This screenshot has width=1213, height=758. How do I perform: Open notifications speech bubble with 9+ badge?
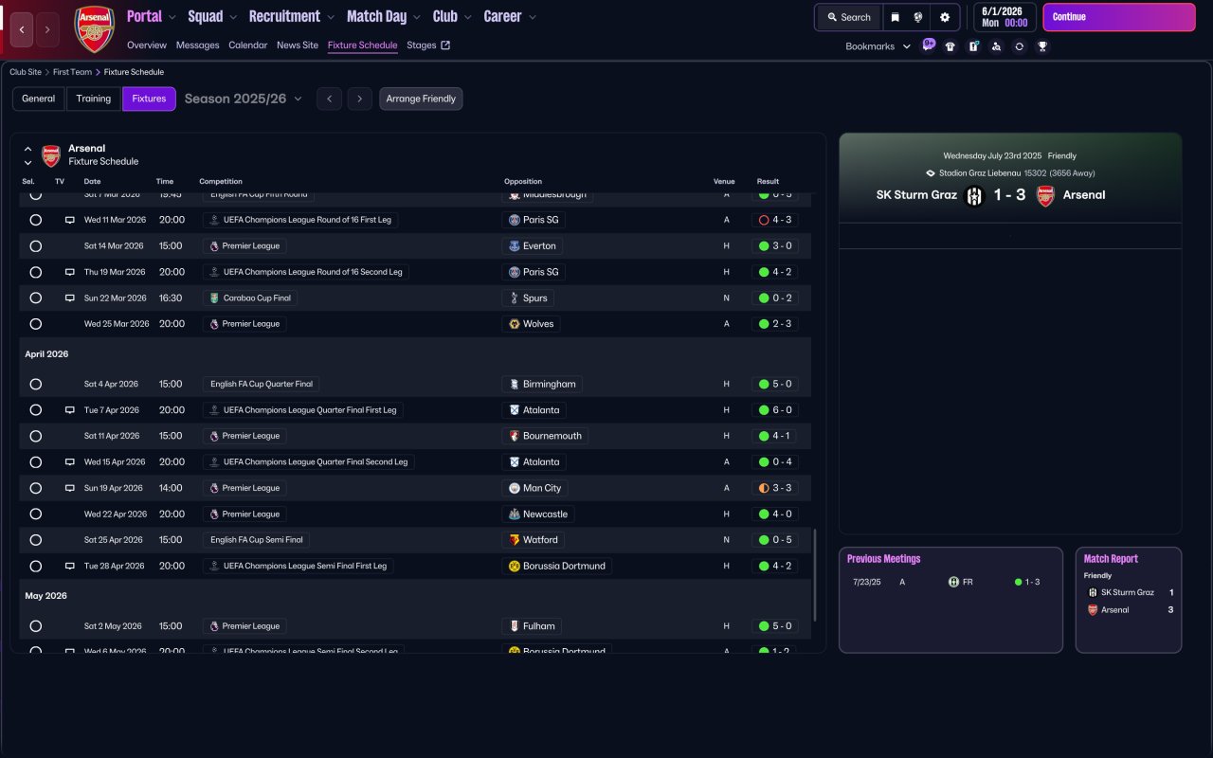[928, 45]
